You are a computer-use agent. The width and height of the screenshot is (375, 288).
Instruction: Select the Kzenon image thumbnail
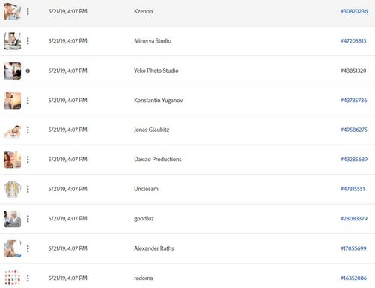12,11
